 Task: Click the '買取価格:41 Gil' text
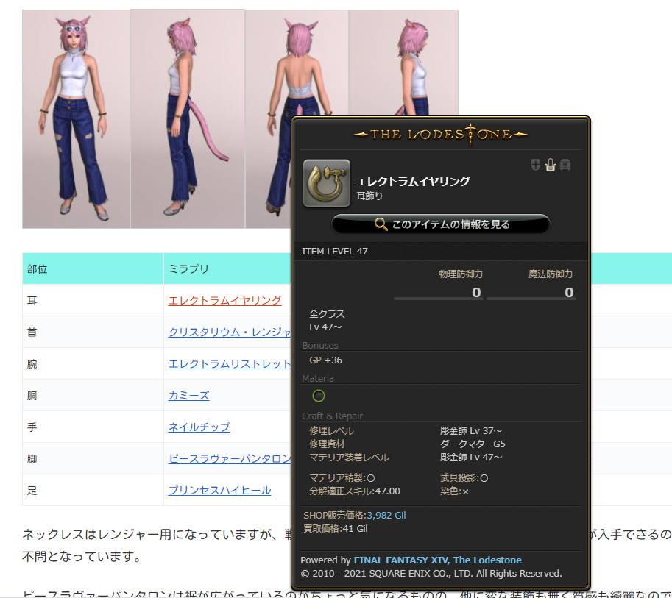(336, 529)
